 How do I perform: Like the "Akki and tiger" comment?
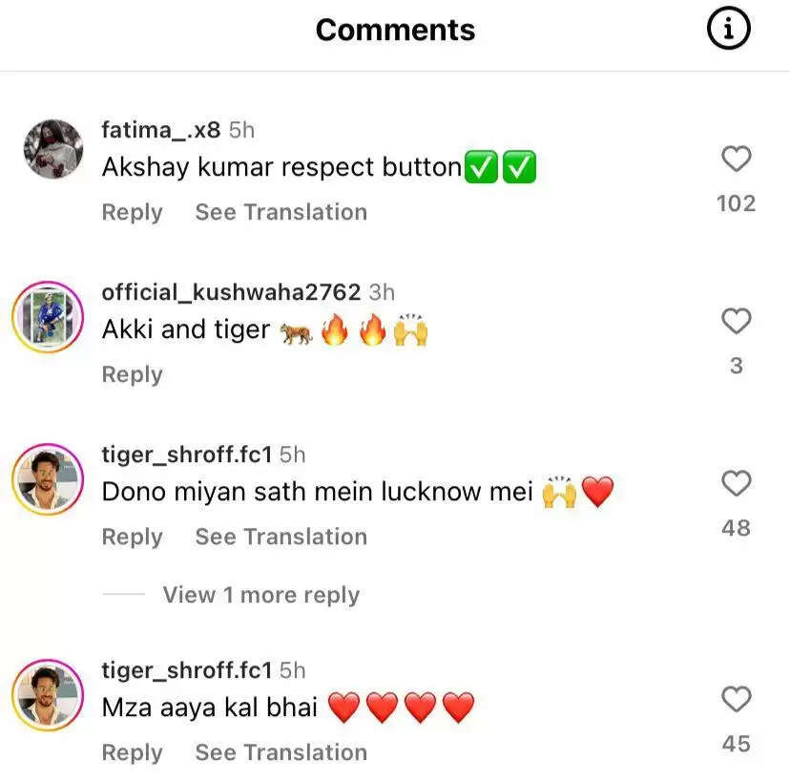click(x=736, y=322)
